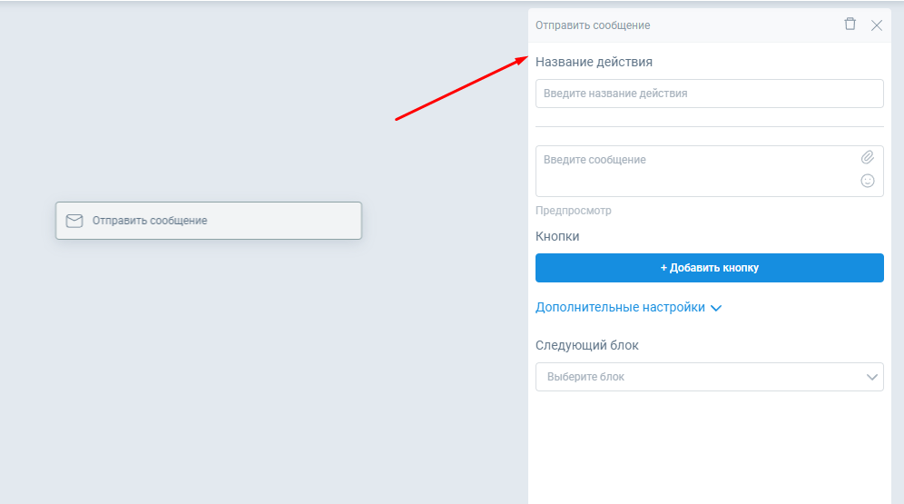Close the Отправить сообщение settings panel
Screen dimensions: 904x504
click(x=877, y=25)
